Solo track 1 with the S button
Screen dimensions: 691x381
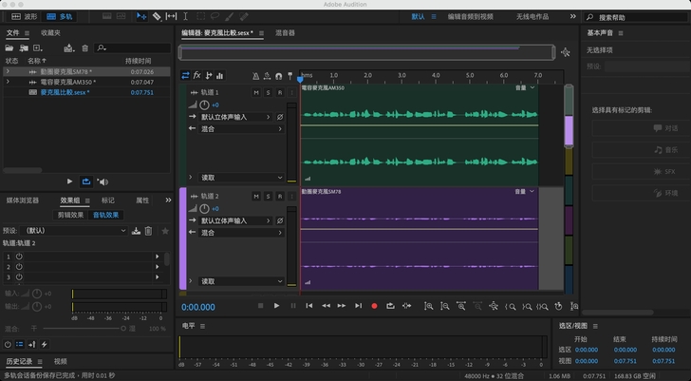pos(269,92)
